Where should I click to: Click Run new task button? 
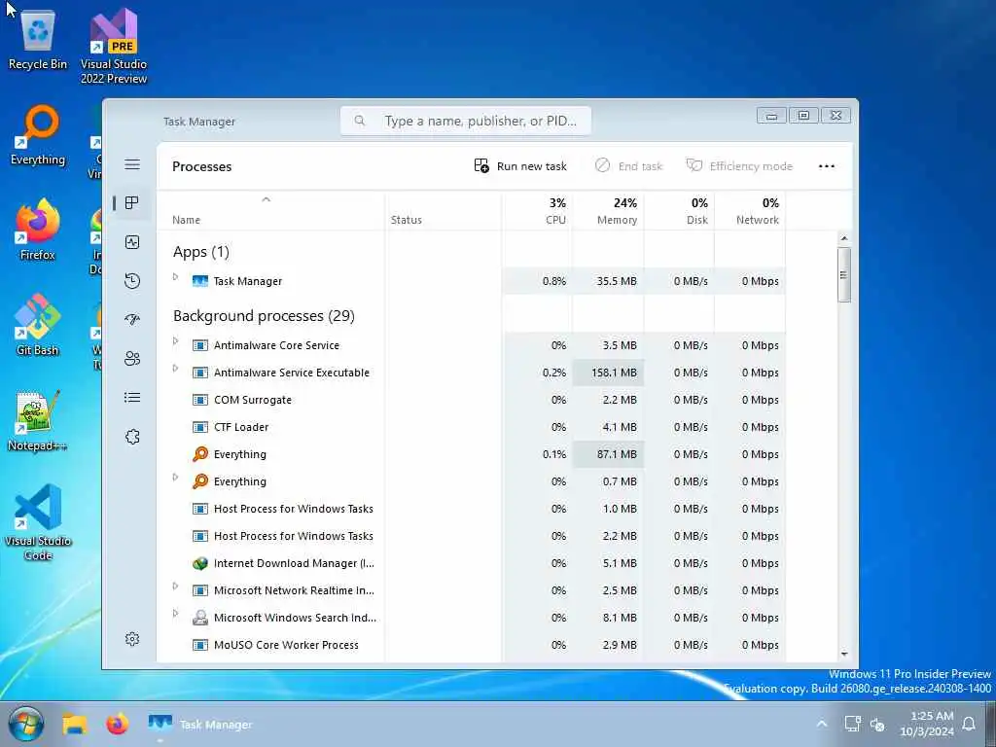(x=520, y=166)
